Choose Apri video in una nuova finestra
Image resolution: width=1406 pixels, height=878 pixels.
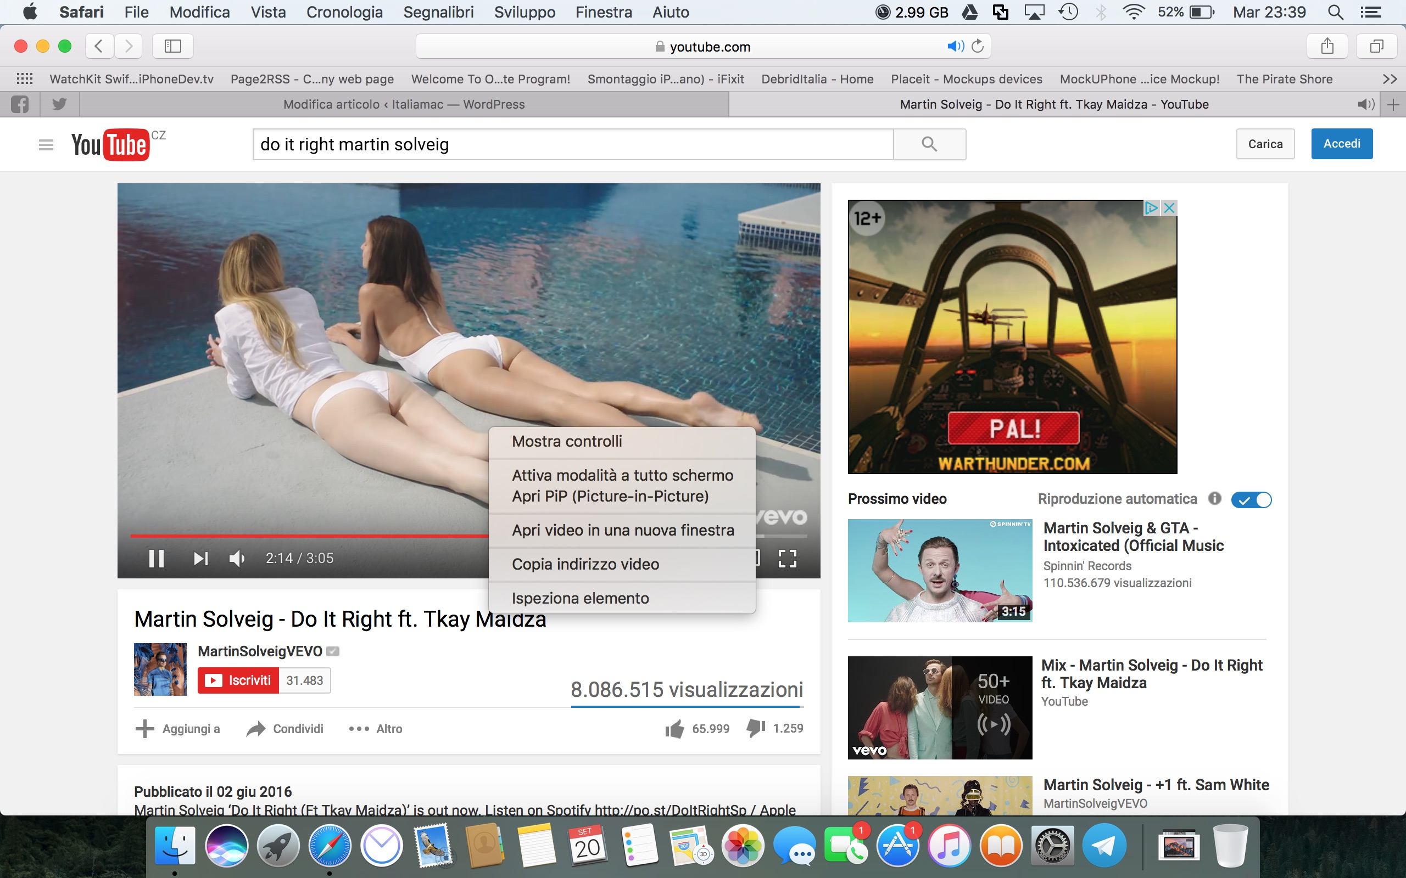click(x=622, y=530)
